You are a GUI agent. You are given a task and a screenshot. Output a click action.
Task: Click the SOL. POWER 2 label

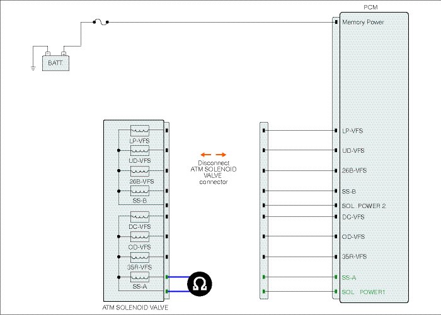pos(364,206)
